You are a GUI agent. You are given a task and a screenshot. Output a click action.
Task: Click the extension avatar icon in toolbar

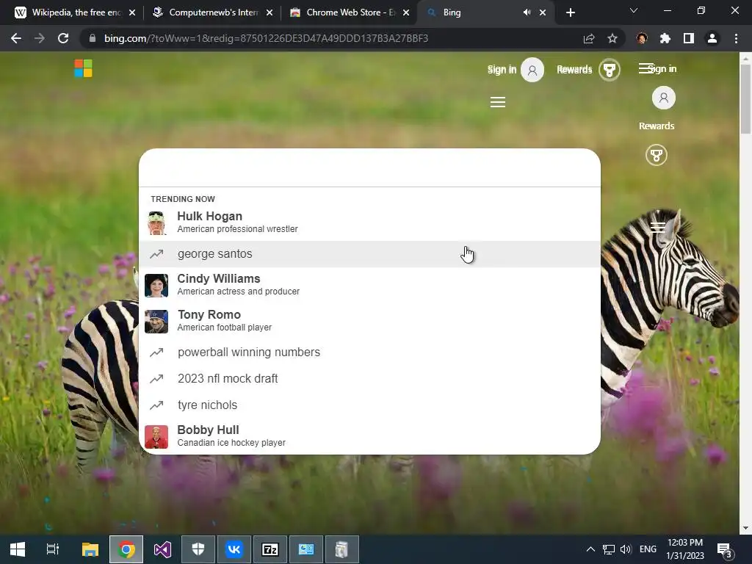coord(642,38)
